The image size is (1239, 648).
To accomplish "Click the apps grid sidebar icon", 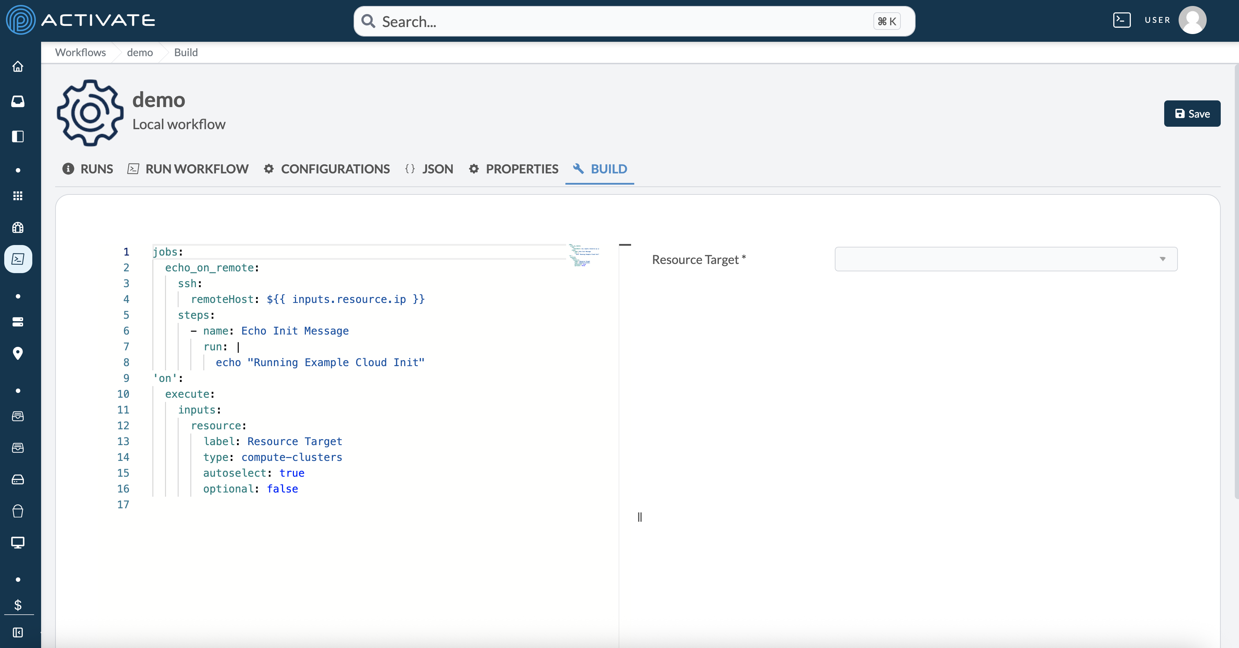I will 18,196.
